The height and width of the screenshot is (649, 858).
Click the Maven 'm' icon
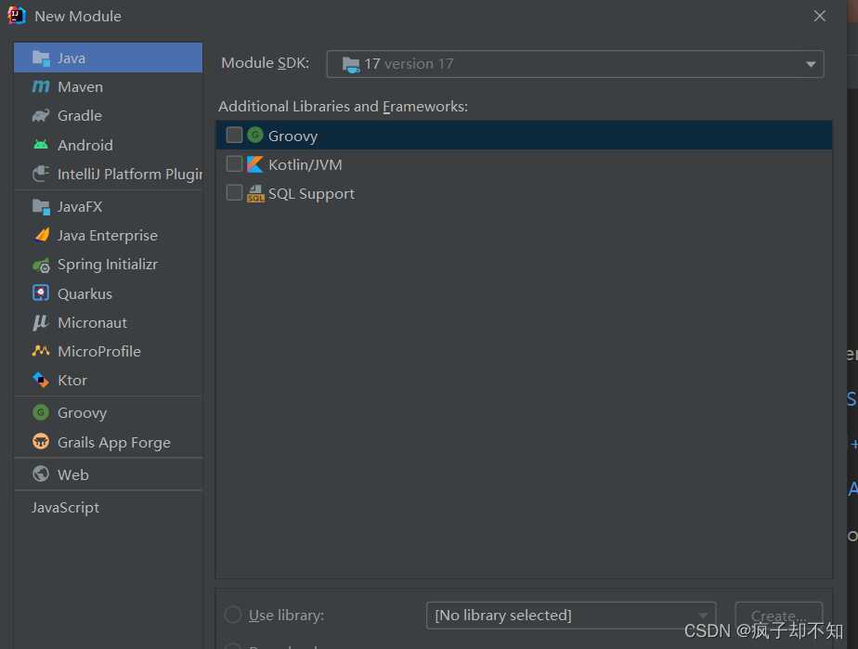(x=41, y=86)
